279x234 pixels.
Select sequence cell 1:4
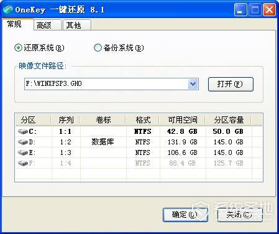pyautogui.click(x=65, y=163)
